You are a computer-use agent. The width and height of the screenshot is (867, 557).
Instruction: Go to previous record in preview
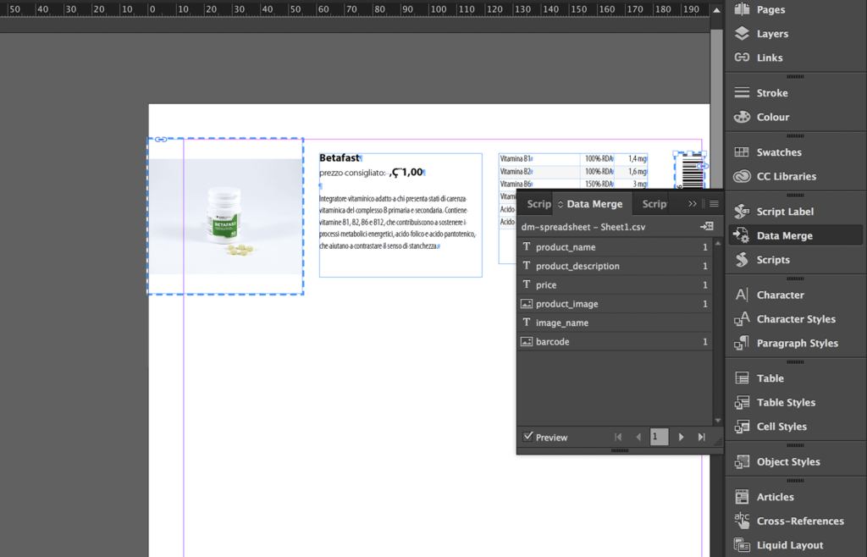(638, 437)
